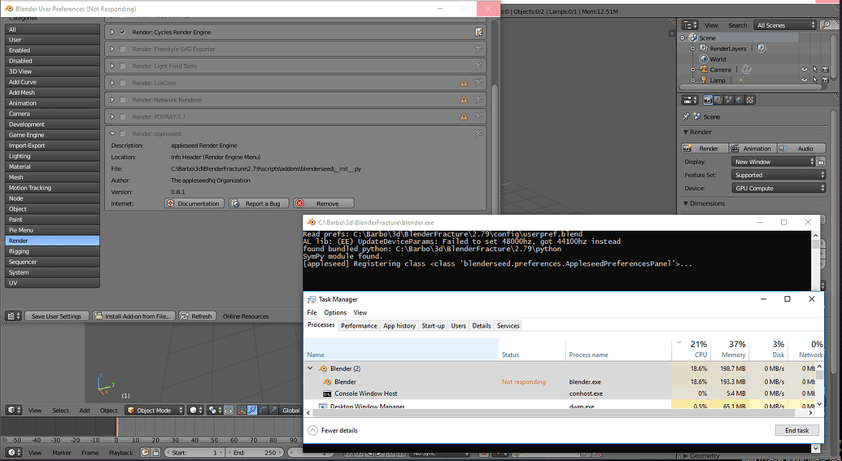The height and width of the screenshot is (461, 842).
Task: Click Save User Settings button
Action: click(56, 316)
